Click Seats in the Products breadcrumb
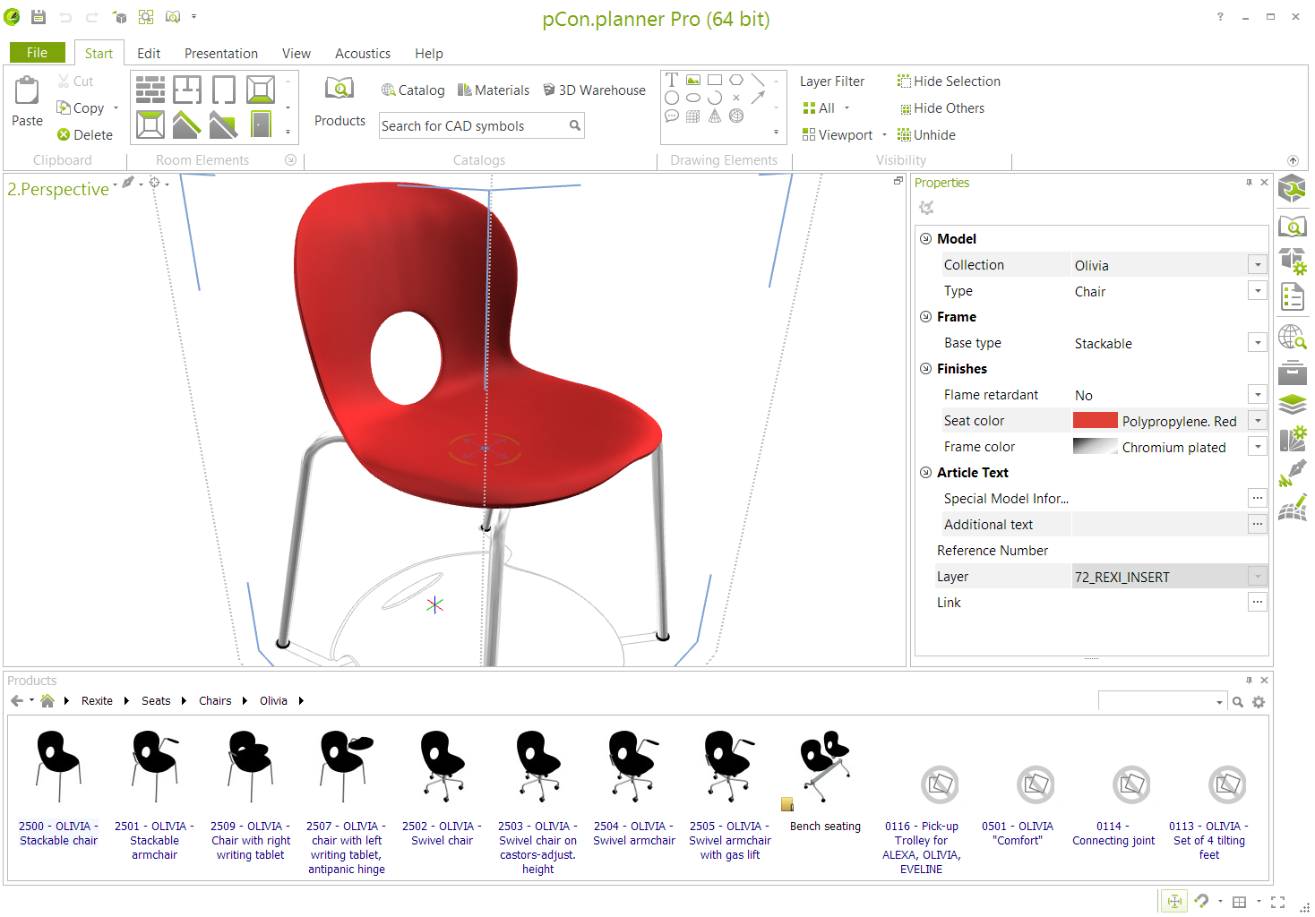Viewport: 1315px width, 917px height. 156,701
